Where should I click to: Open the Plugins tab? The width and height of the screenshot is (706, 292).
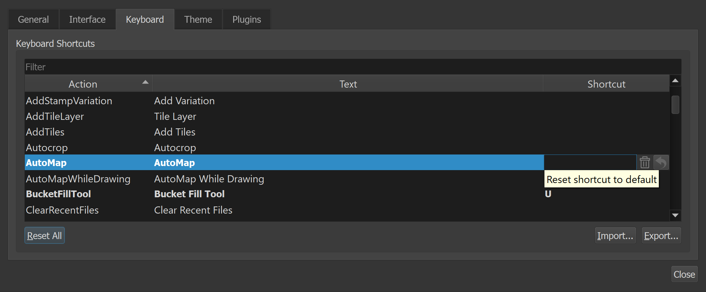pyautogui.click(x=246, y=19)
